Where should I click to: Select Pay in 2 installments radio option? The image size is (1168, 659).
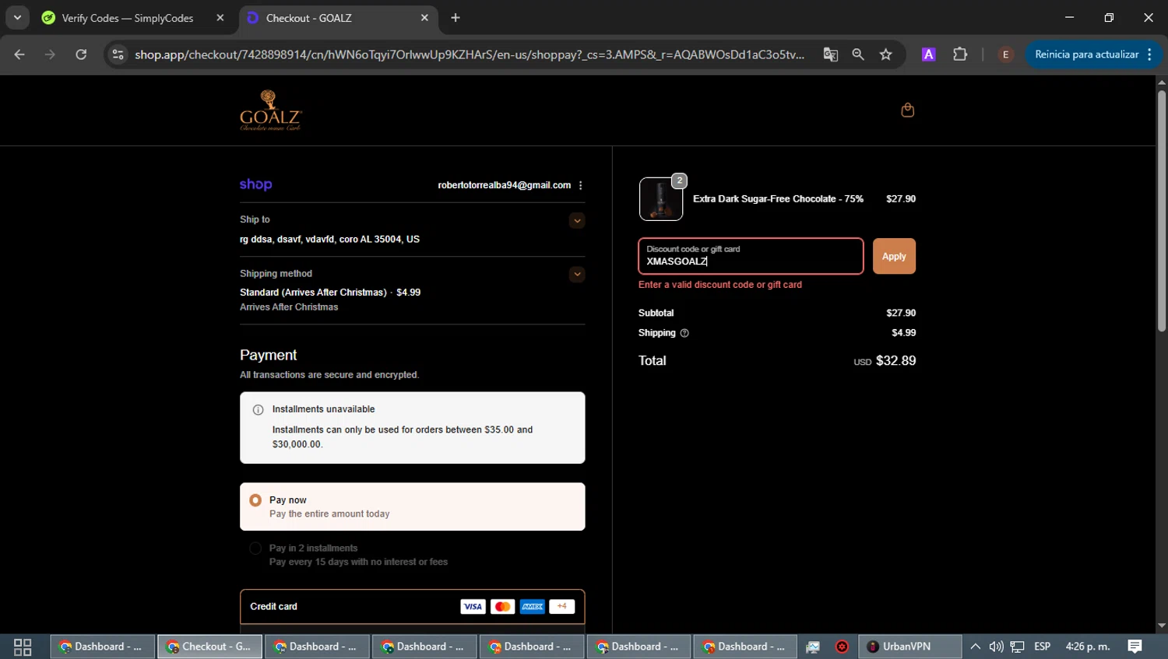[x=255, y=549]
